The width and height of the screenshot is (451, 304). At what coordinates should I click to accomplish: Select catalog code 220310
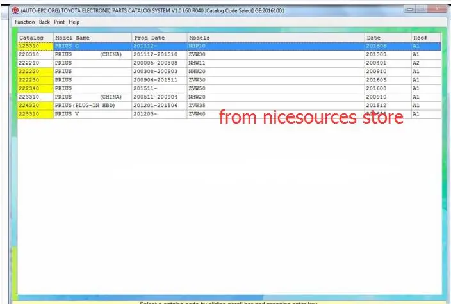pos(35,54)
